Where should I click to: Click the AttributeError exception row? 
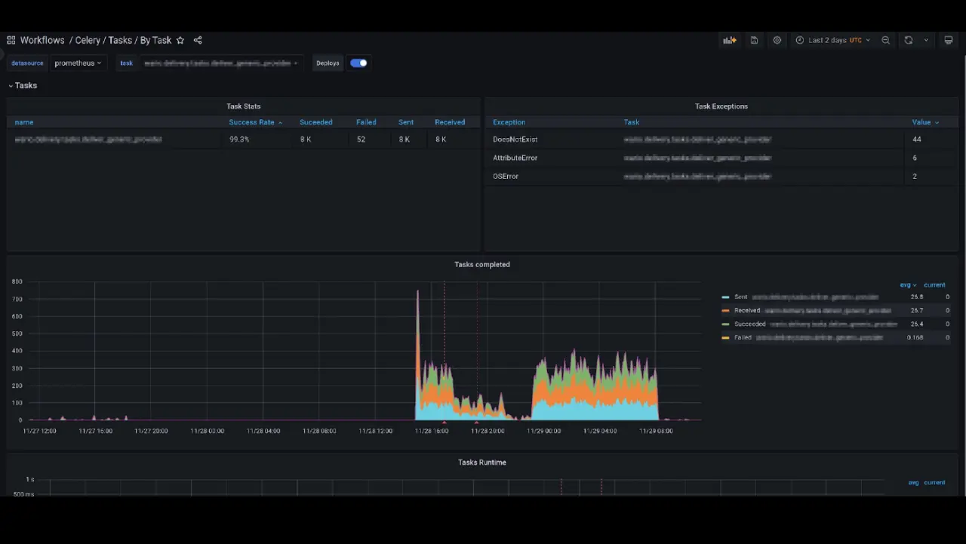pos(722,158)
